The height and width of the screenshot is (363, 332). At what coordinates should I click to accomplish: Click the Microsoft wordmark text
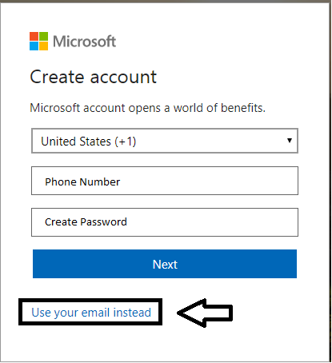pos(84,42)
